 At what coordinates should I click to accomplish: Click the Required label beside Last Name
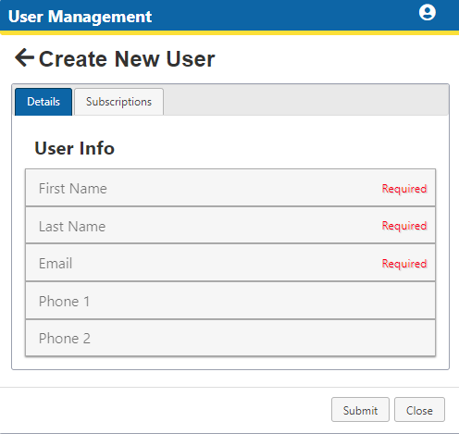(404, 226)
